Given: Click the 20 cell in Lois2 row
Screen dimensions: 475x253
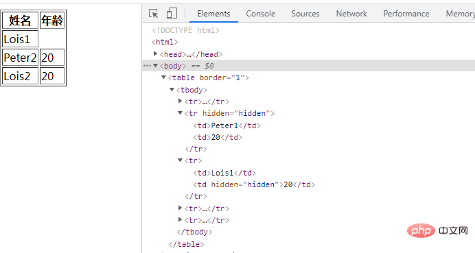Looking at the screenshot, I should (x=52, y=75).
